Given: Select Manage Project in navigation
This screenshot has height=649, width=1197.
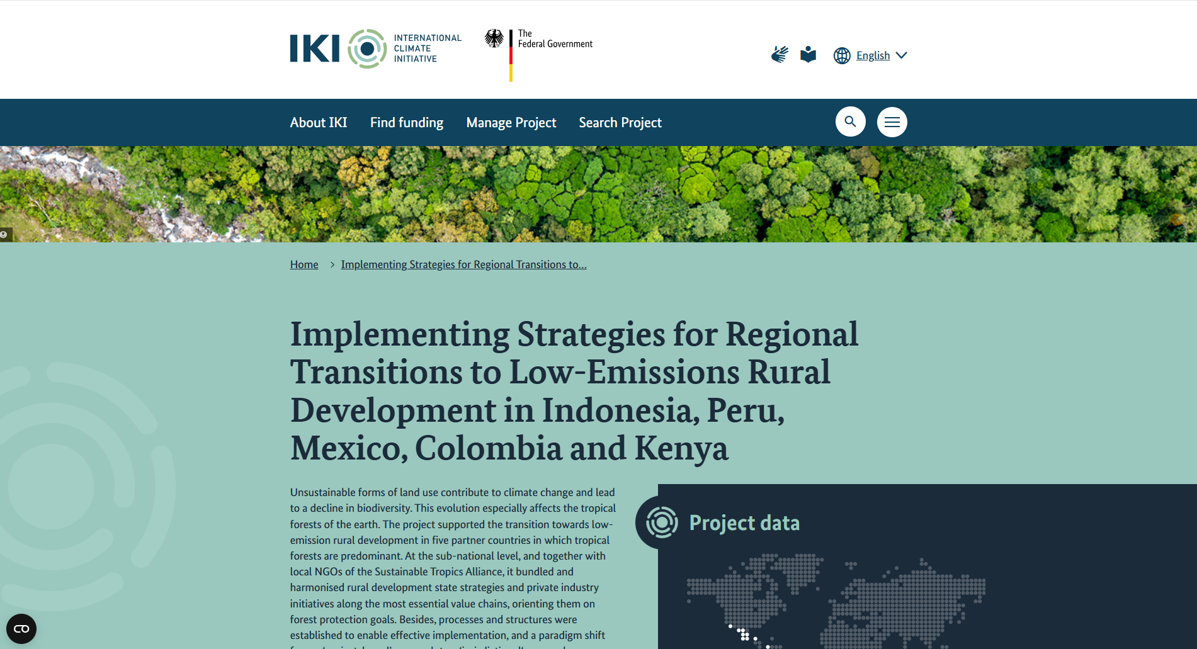Looking at the screenshot, I should [511, 123].
